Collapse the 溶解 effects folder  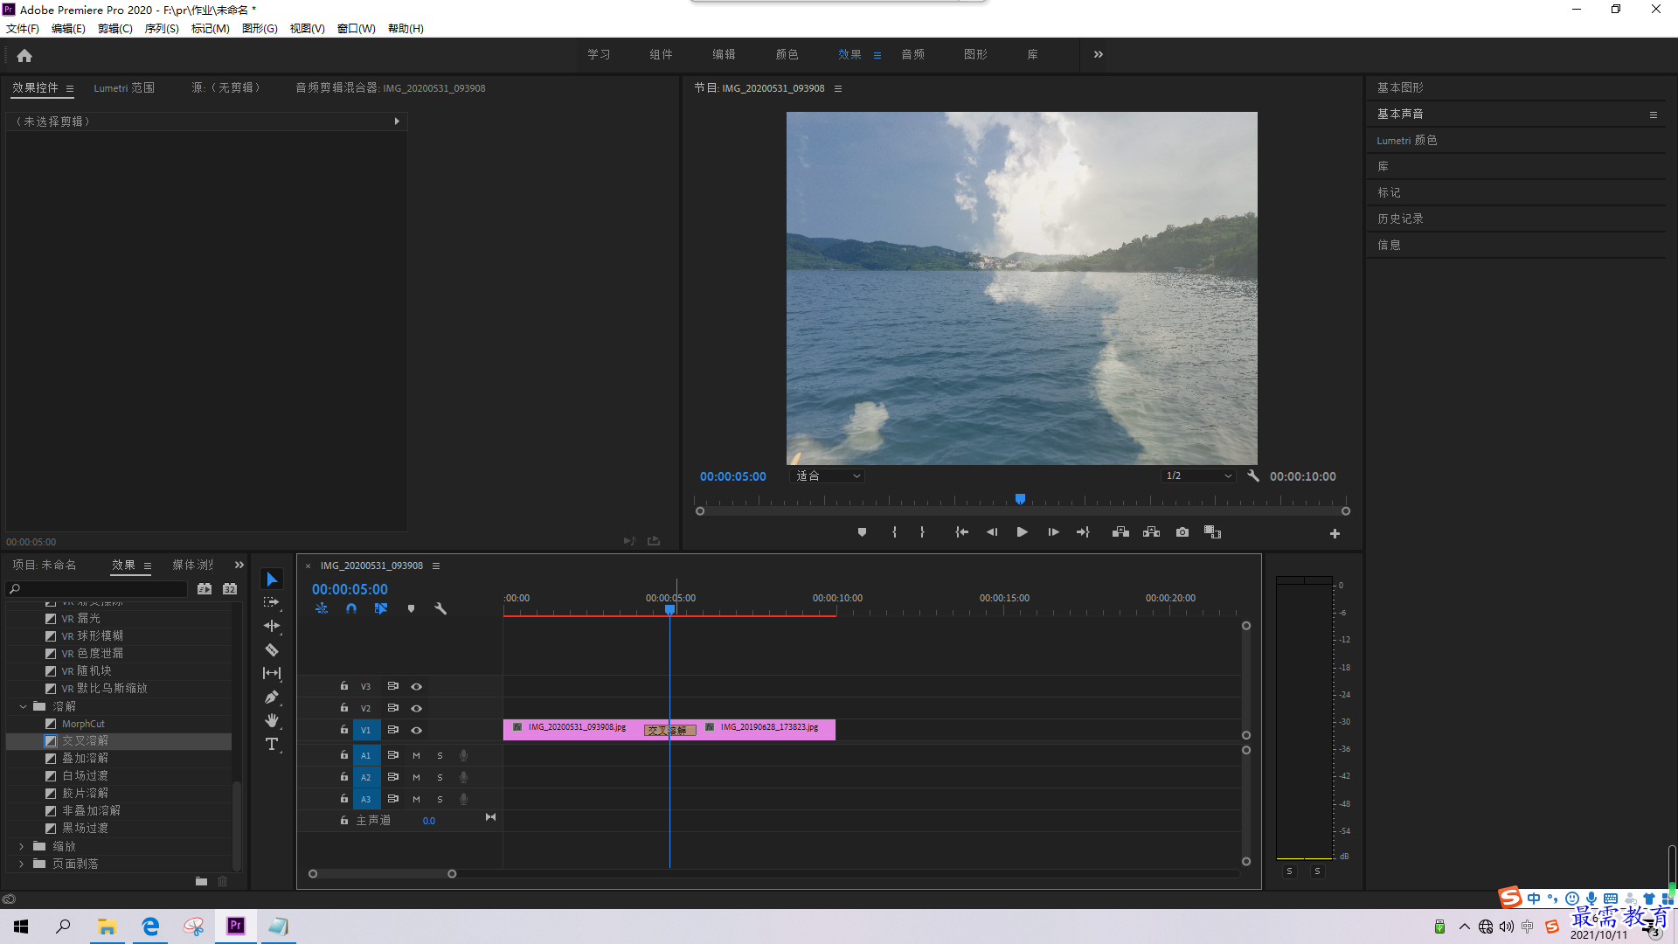(x=23, y=706)
